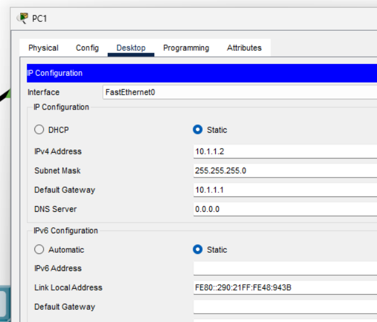This screenshot has width=377, height=322.
Task: Go to the Programming tab
Action: pyautogui.click(x=186, y=48)
